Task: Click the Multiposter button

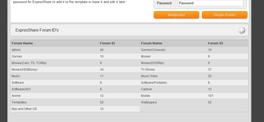Action: [177, 15]
